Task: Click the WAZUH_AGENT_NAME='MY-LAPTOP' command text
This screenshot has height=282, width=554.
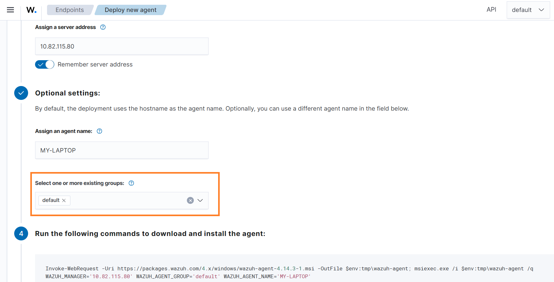Action: click(x=267, y=277)
